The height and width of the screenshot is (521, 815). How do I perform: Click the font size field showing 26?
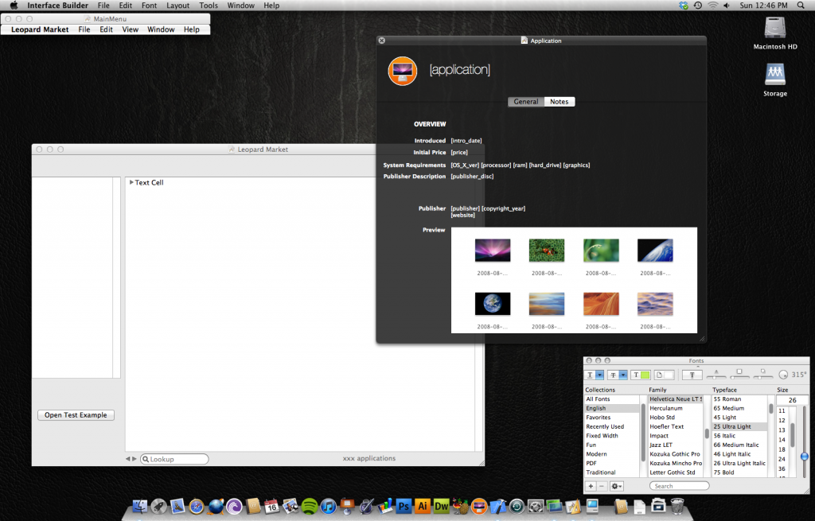pos(792,400)
